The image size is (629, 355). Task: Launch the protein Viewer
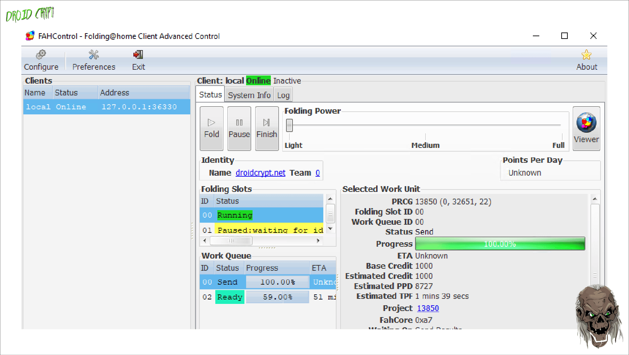pyautogui.click(x=586, y=128)
